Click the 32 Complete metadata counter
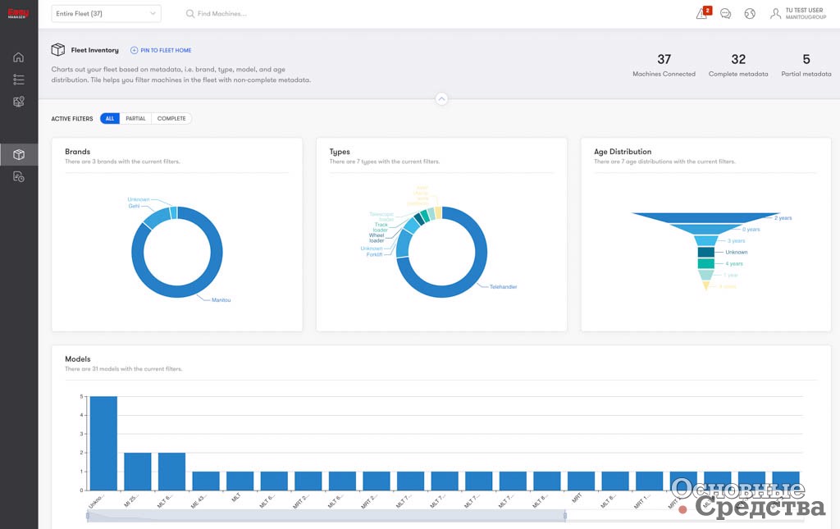840x529 pixels. coord(738,66)
